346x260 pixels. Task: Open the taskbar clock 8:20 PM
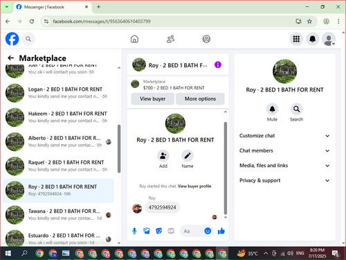pyautogui.click(x=317, y=253)
